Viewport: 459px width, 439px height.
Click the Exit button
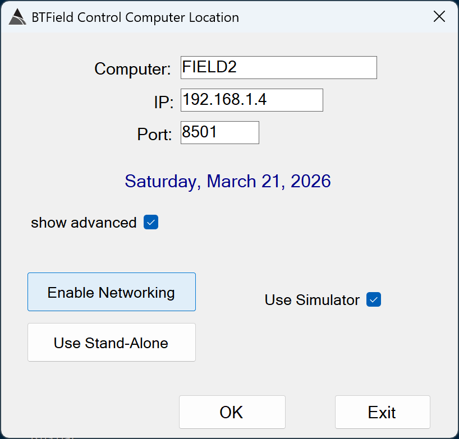(x=382, y=412)
